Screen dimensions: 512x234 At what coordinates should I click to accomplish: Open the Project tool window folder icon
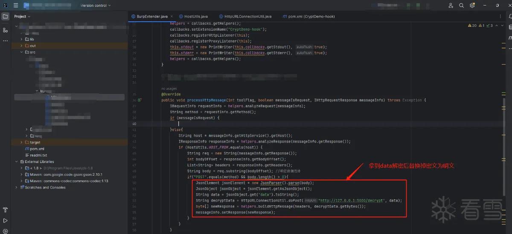click(5, 17)
